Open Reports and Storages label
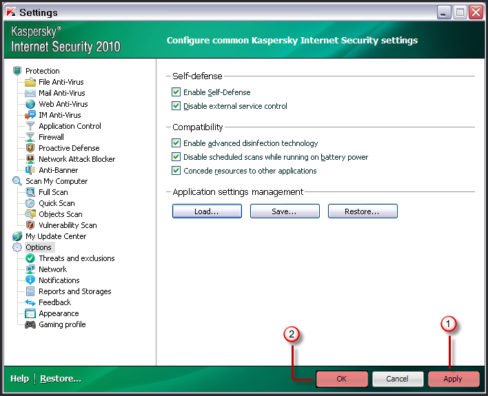 [74, 291]
